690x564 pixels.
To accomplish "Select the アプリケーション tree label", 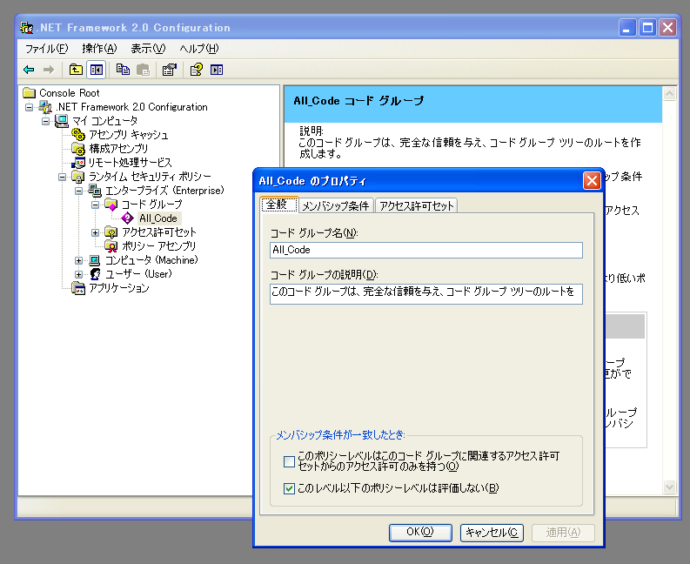I will [x=119, y=288].
